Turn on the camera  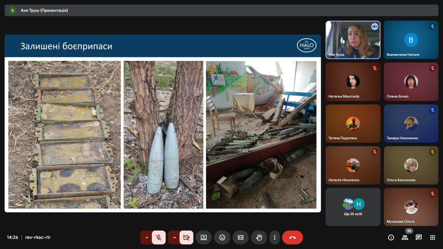coord(186,238)
